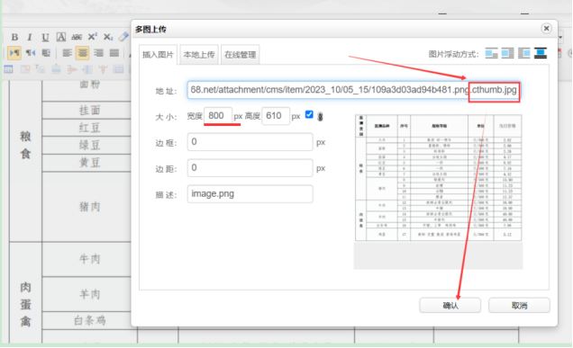Align text right in the toolbar
The height and width of the screenshot is (348, 573).
[98, 53]
